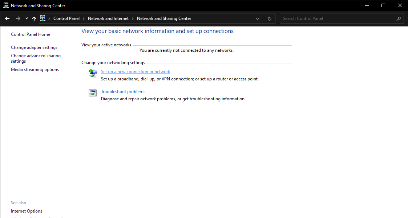Maximize the Network and Sharing Center window
The height and width of the screenshot is (218, 408).
point(383,5)
